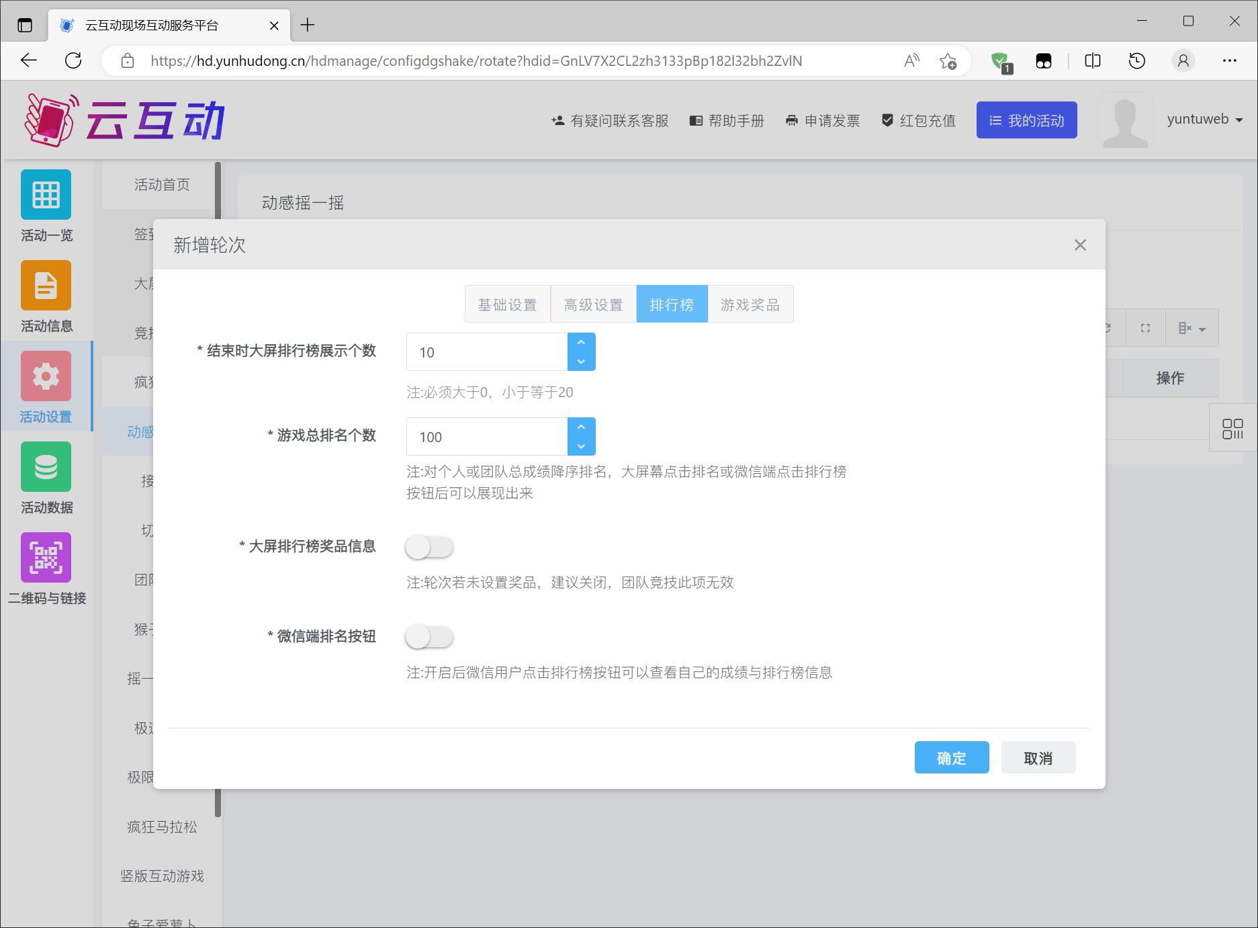
Task: Click the floating QR code widget icon
Action: click(x=1232, y=429)
